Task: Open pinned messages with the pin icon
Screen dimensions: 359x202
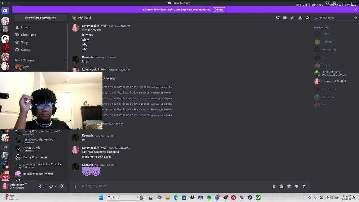Action: (x=293, y=17)
